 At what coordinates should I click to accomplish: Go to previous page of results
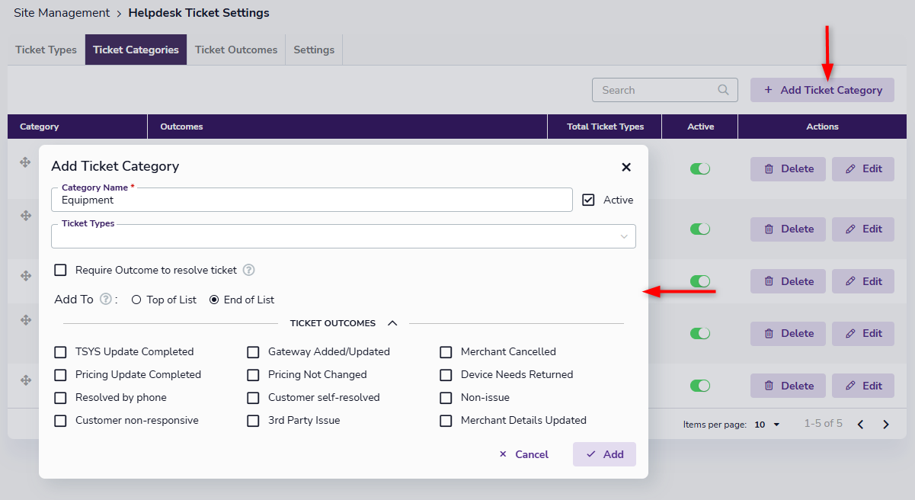(x=860, y=425)
